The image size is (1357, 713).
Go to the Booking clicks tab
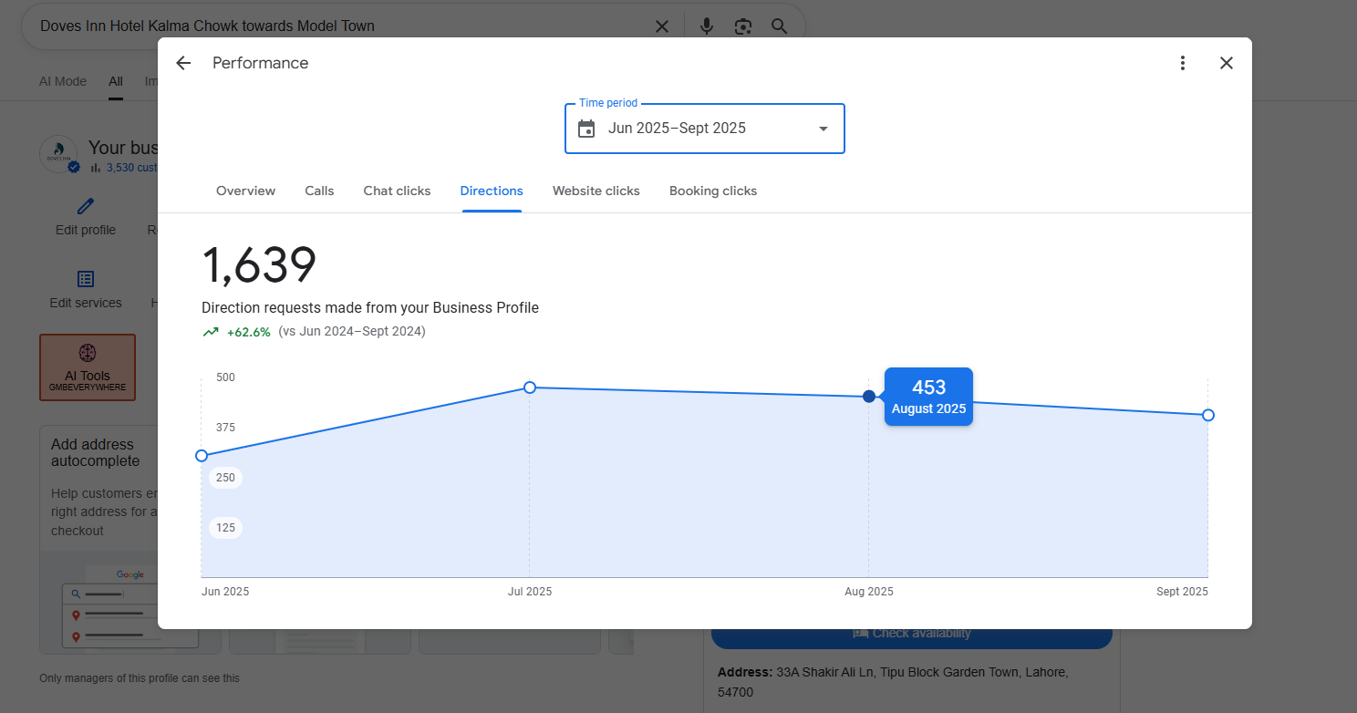pos(712,191)
